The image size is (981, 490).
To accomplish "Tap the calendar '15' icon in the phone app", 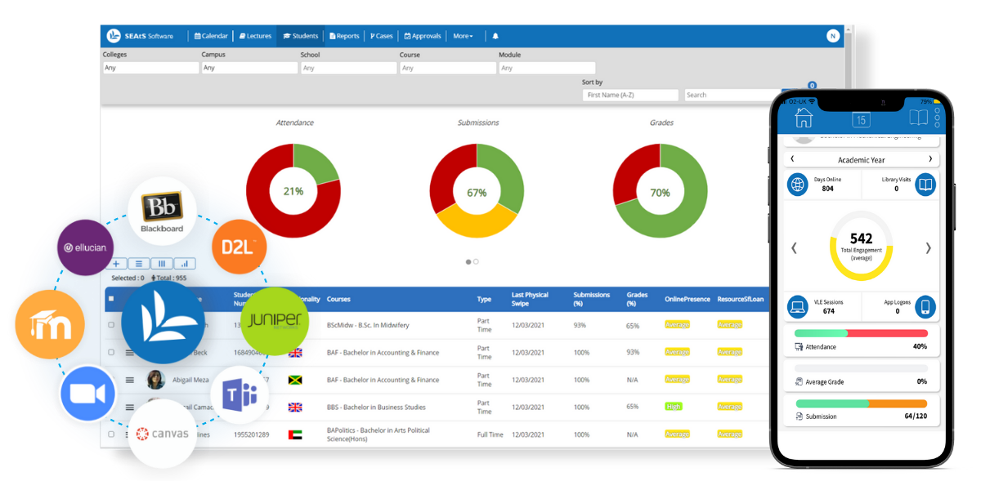I will pyautogui.click(x=861, y=119).
